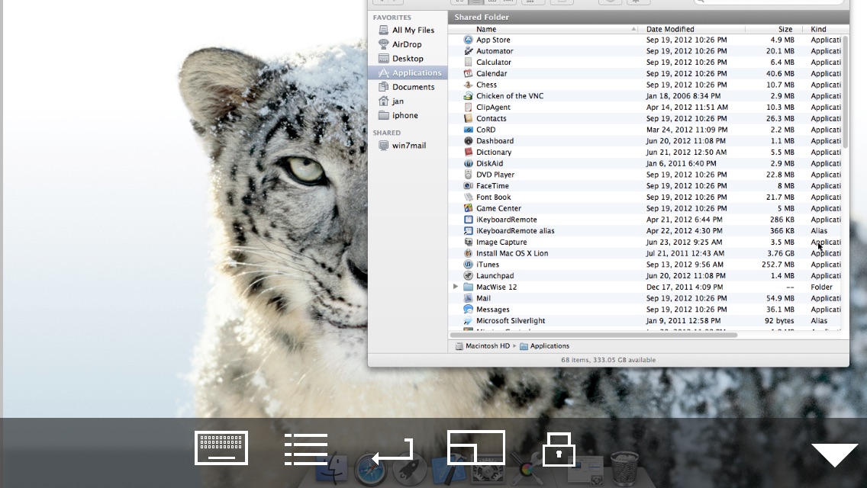
Task: Click the Launchpad icon in the file list
Action: 469,276
